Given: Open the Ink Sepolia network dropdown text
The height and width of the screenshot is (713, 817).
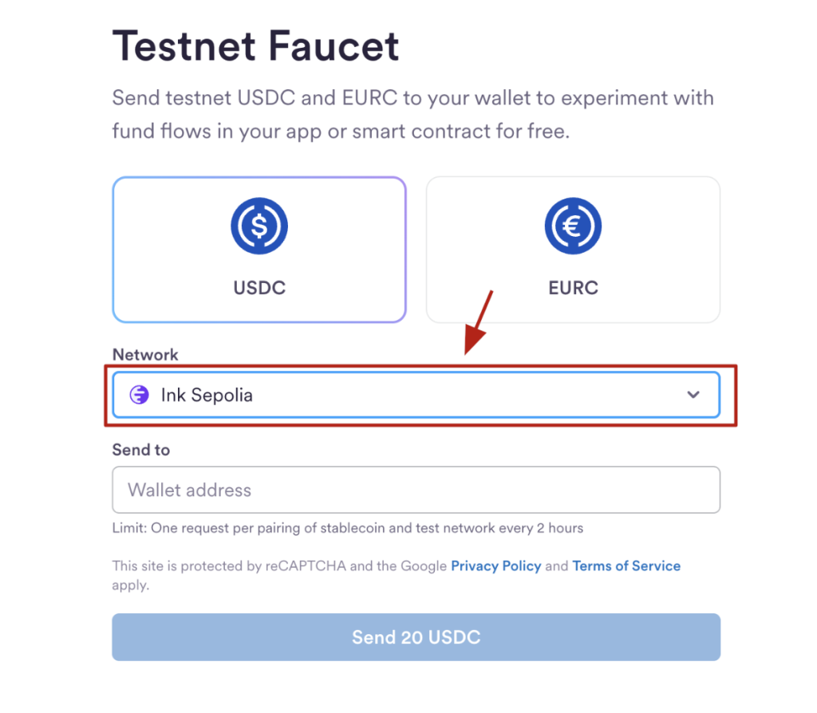Looking at the screenshot, I should point(207,395).
